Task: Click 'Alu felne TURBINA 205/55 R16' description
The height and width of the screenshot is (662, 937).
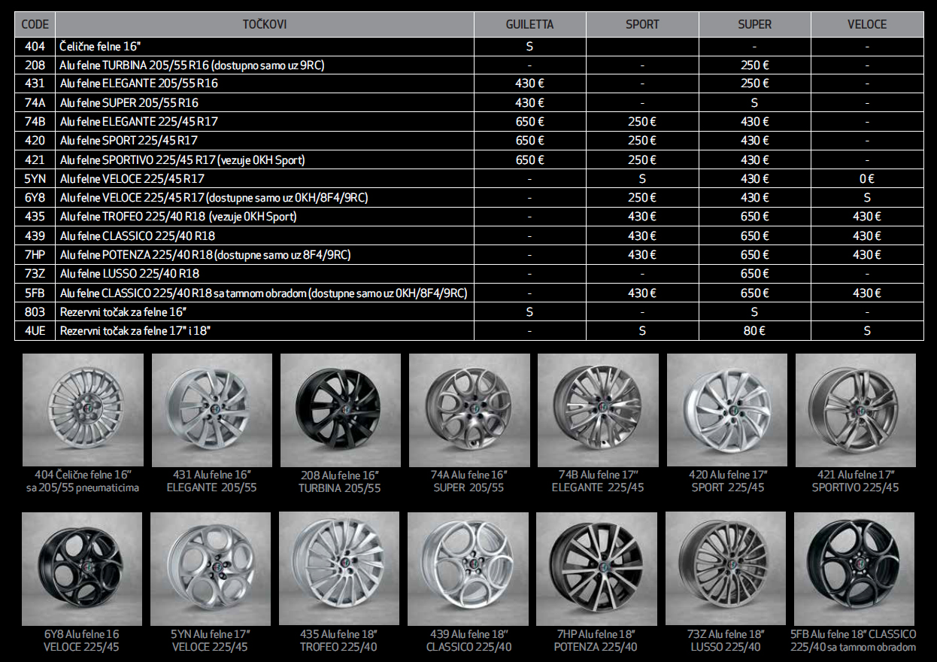Action: [193, 65]
